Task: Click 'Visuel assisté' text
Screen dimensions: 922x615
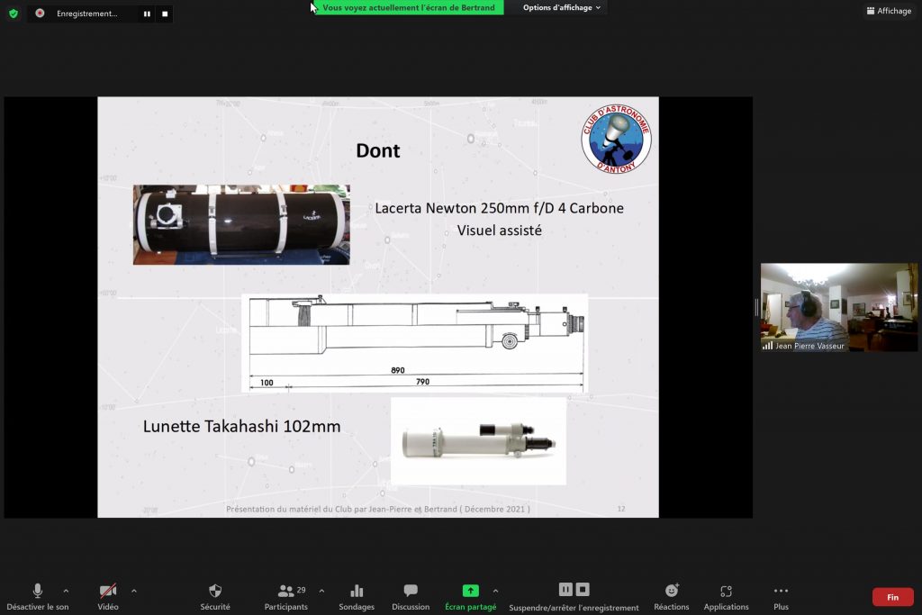Action: click(x=499, y=231)
